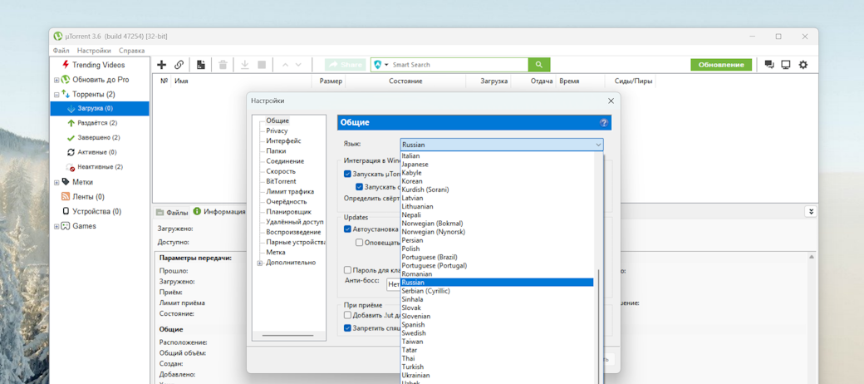Toggle the indented Запускать с... checkbox
The height and width of the screenshot is (384, 864).
pos(359,187)
